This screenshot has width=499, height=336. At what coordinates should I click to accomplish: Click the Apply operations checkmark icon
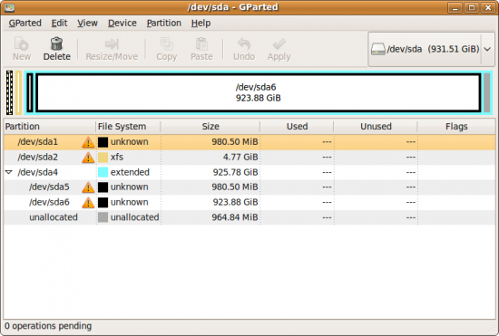[279, 44]
